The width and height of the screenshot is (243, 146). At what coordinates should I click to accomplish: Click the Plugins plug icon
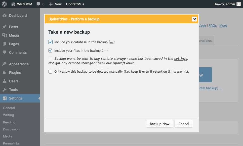click(x=5, y=72)
